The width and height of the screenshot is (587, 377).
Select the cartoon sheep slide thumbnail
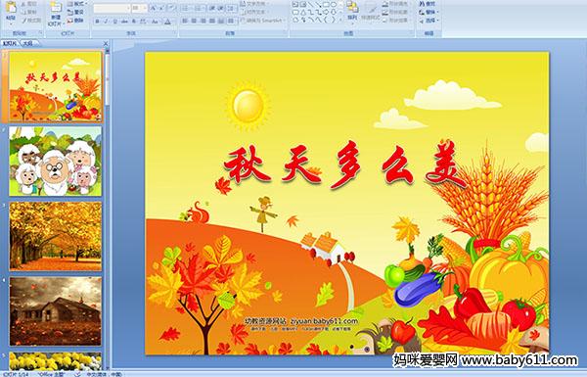[56, 162]
